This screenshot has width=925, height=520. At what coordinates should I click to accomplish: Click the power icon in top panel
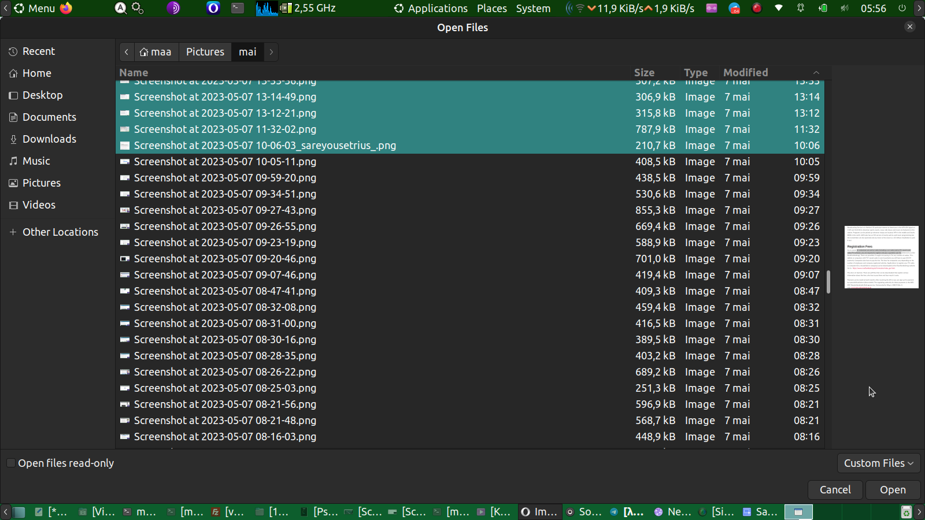point(902,8)
